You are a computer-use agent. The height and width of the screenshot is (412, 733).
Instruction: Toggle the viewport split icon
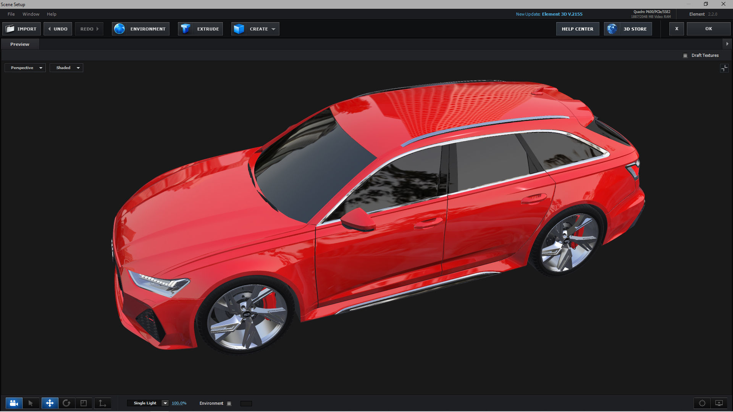[x=724, y=68]
